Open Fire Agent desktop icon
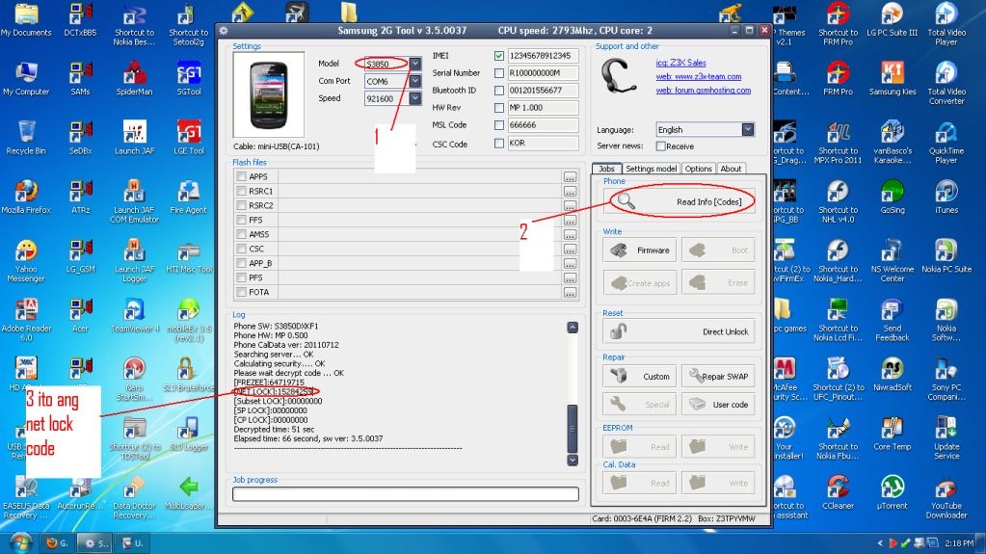The image size is (986, 554). [x=189, y=197]
